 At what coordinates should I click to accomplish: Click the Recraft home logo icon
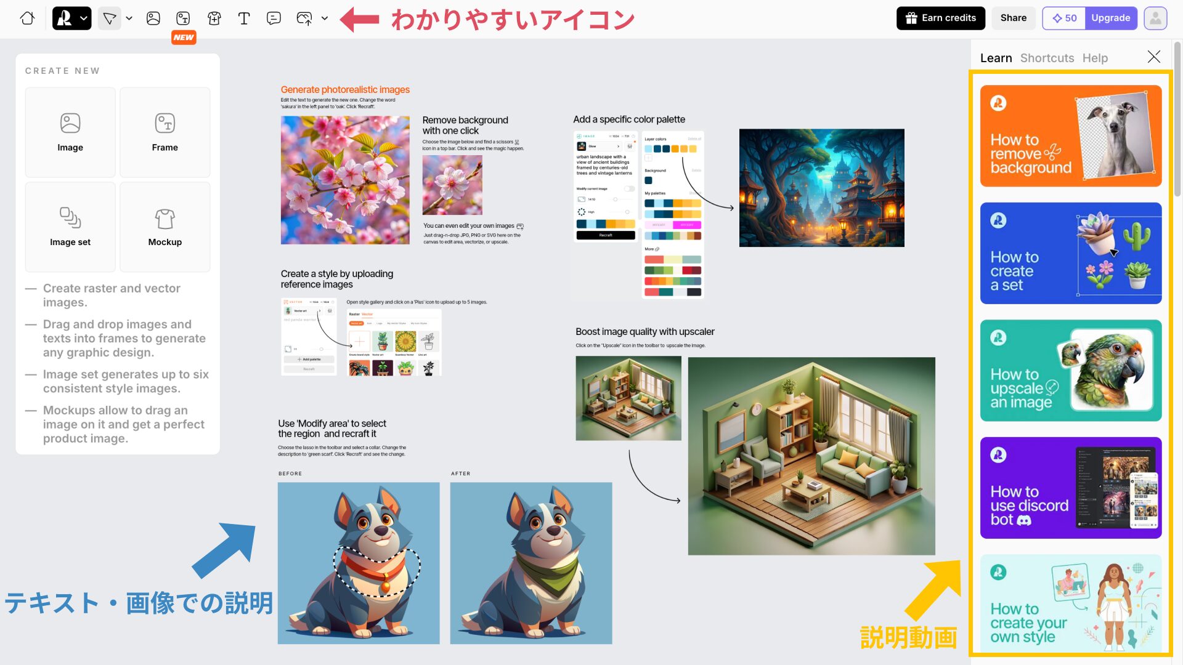pos(27,18)
